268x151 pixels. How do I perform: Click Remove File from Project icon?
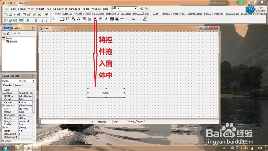39,15
